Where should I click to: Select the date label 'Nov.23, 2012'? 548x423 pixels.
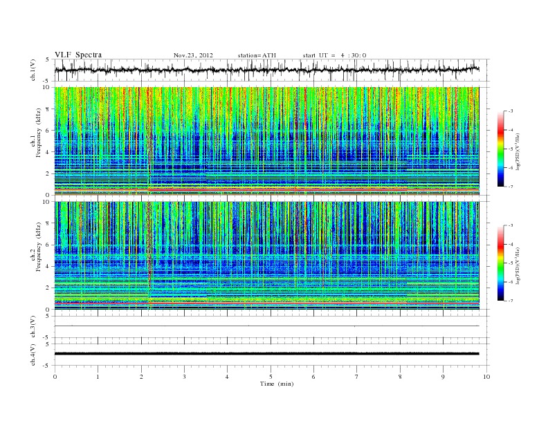[x=193, y=55]
